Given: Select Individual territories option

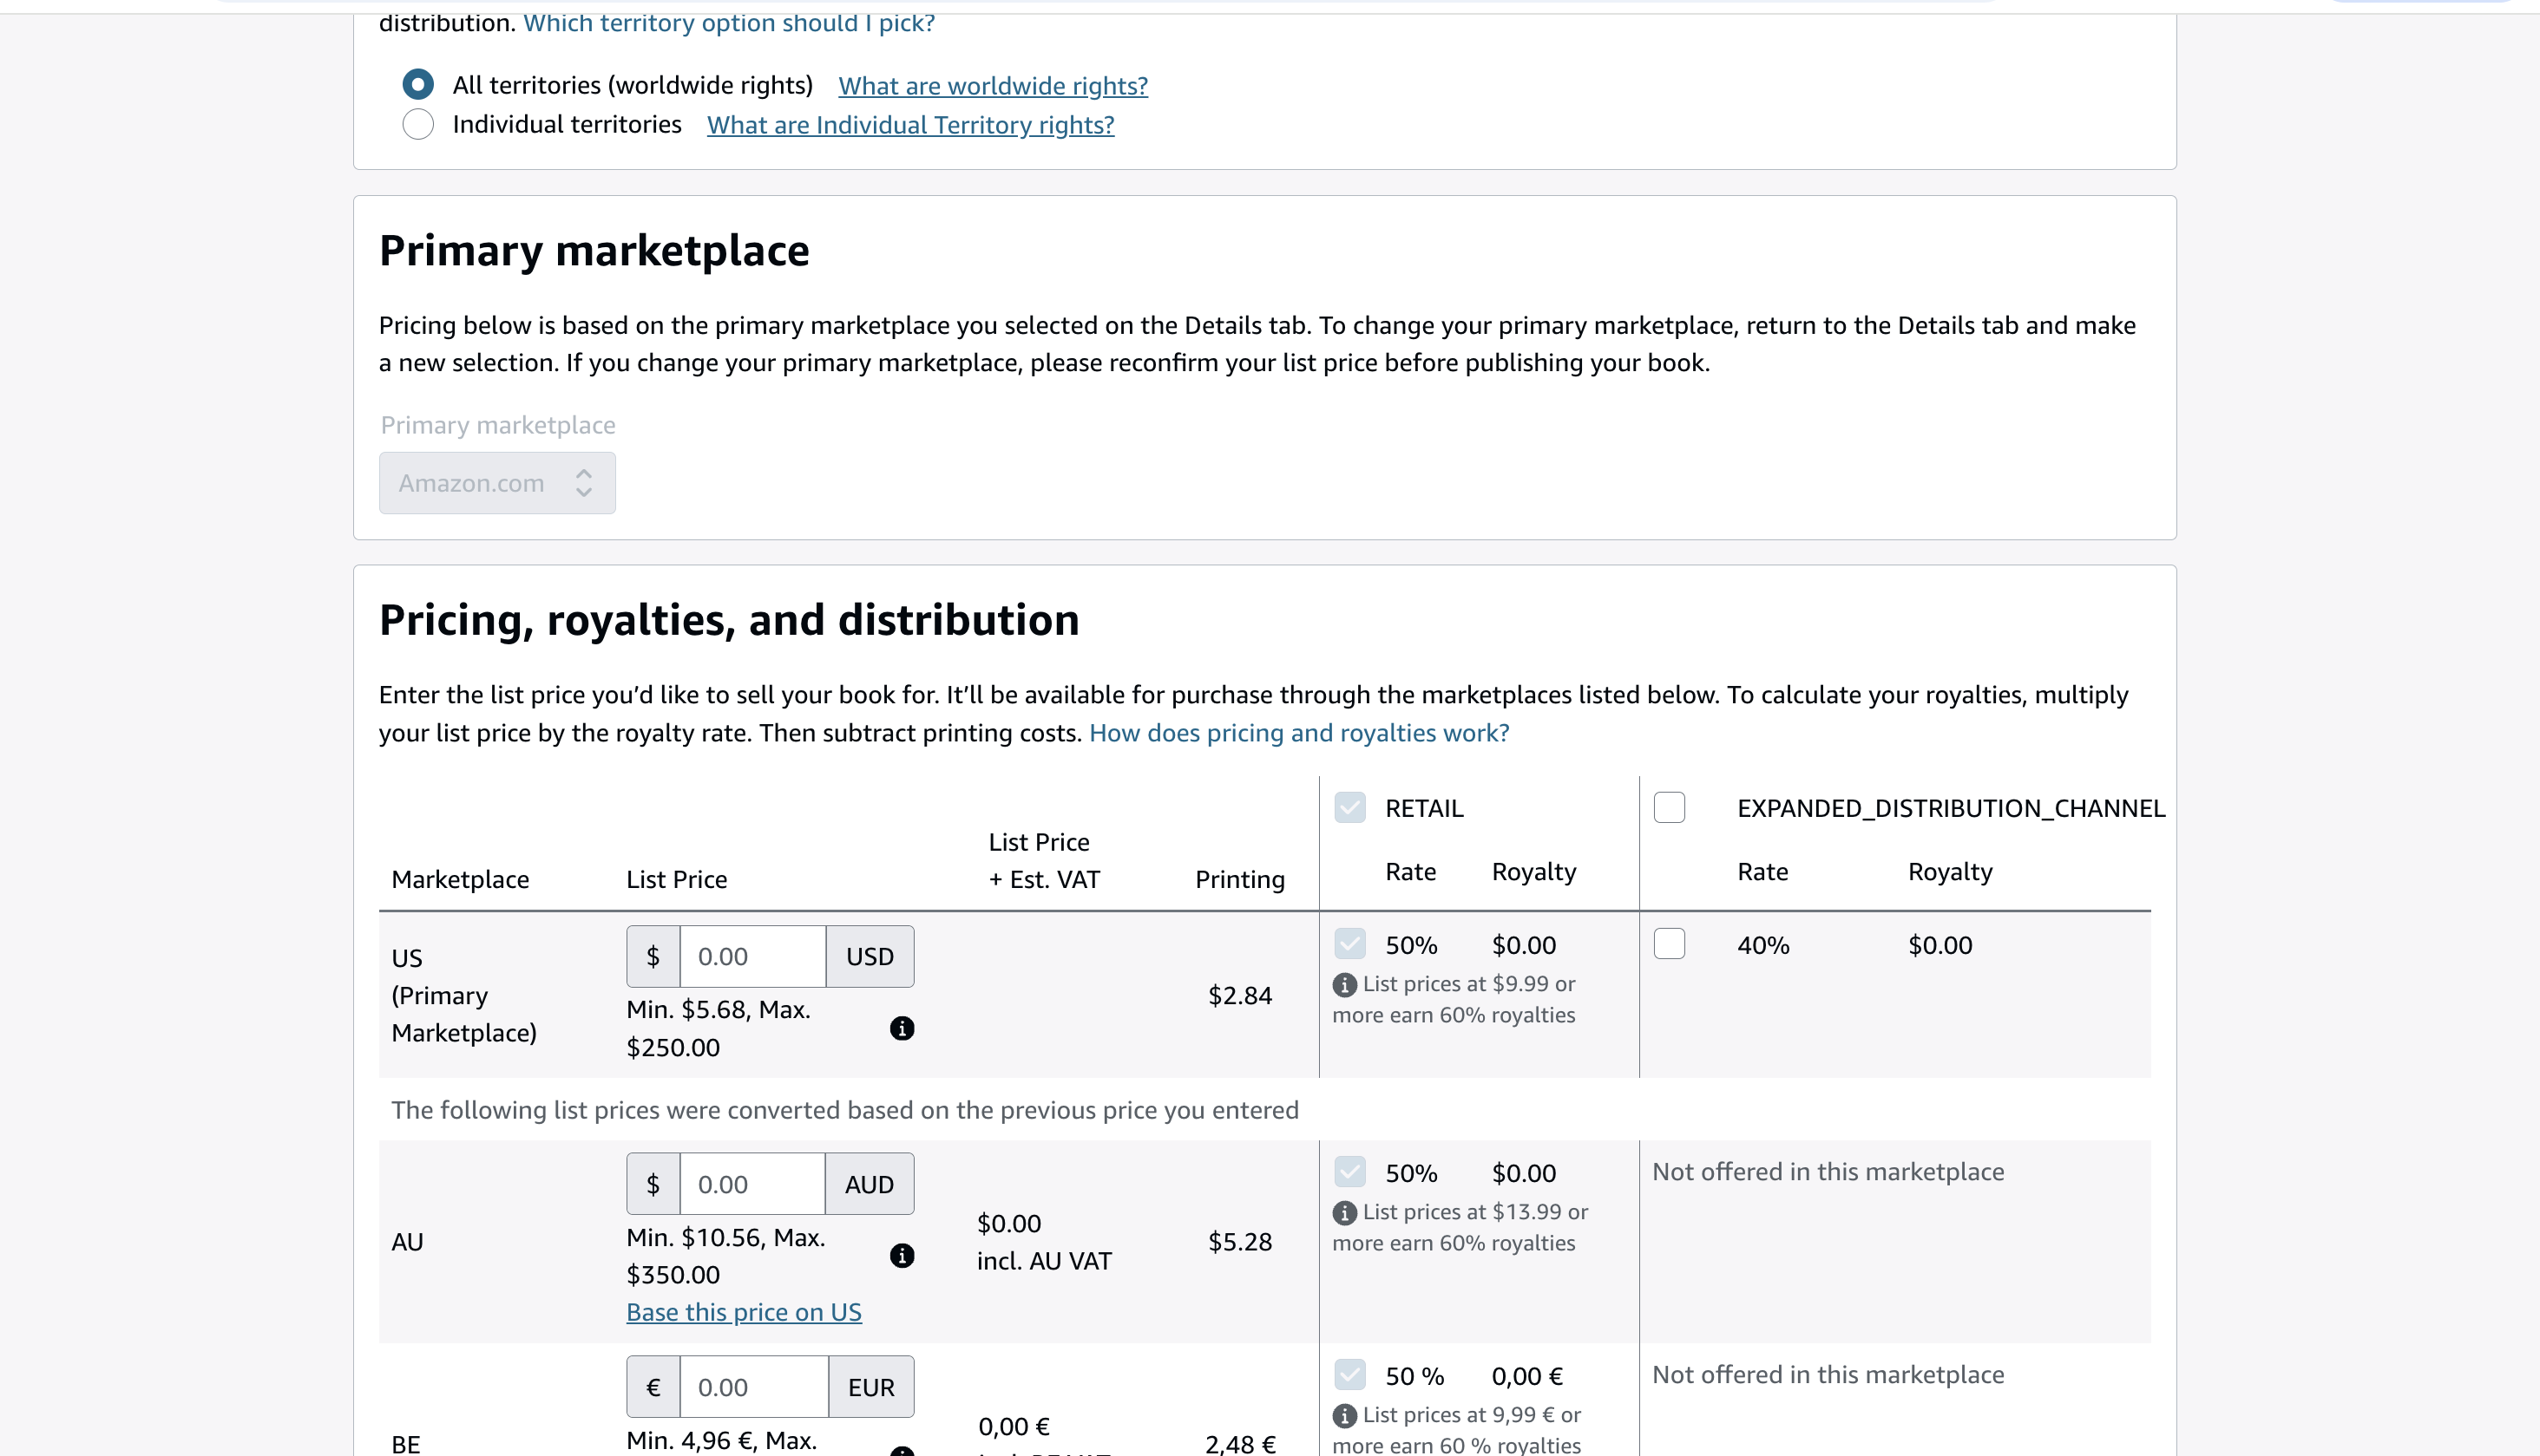Looking at the screenshot, I should click(418, 124).
